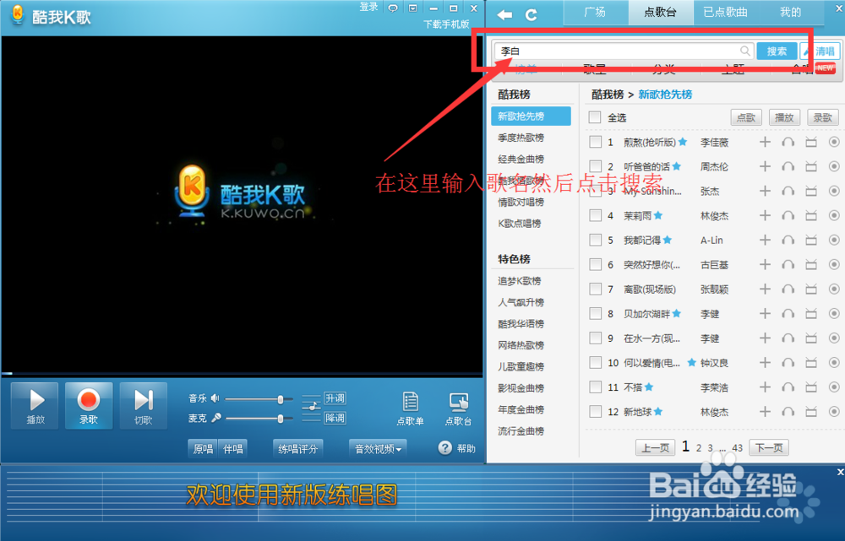The height and width of the screenshot is (541, 845).
Task: Listen to 新地球 with headphone icon
Action: 788,412
